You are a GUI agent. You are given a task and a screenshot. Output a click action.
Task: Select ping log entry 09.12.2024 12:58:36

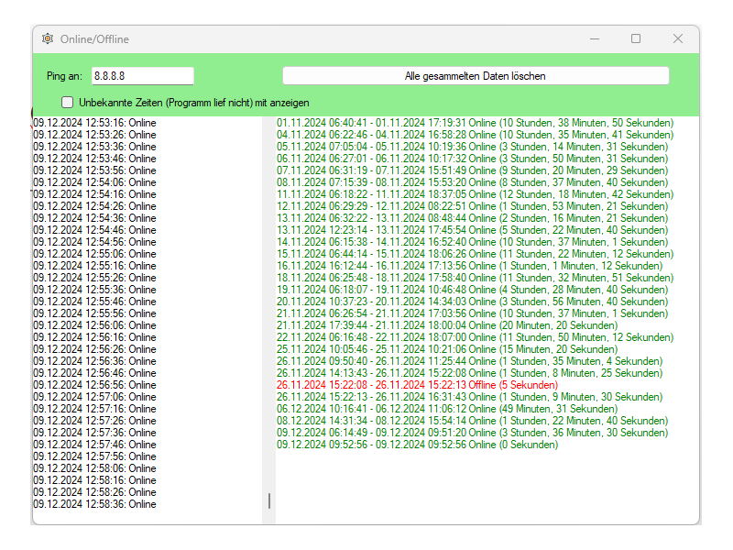click(94, 504)
